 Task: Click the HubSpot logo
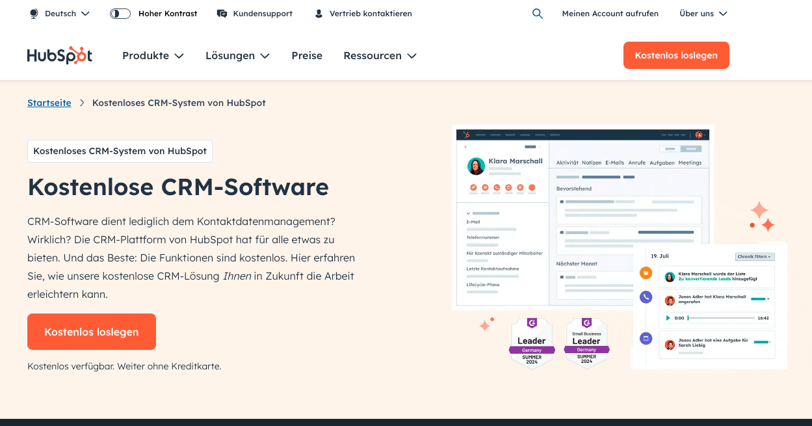coord(60,55)
